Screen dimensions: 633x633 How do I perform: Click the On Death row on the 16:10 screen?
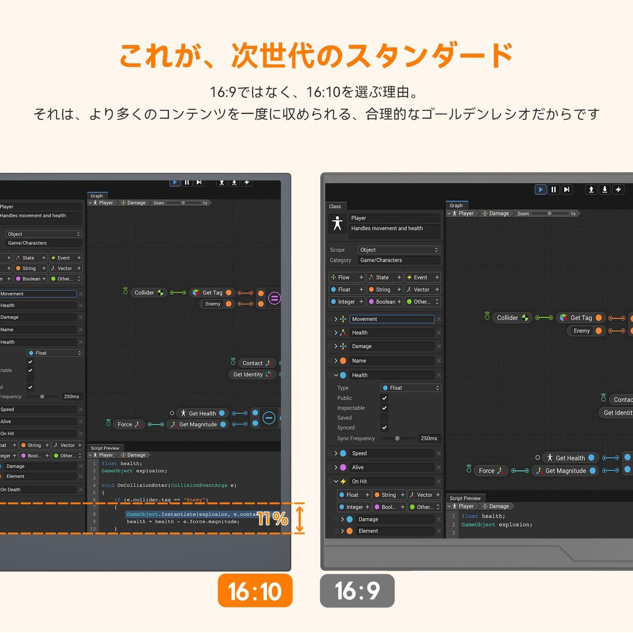(x=38, y=490)
